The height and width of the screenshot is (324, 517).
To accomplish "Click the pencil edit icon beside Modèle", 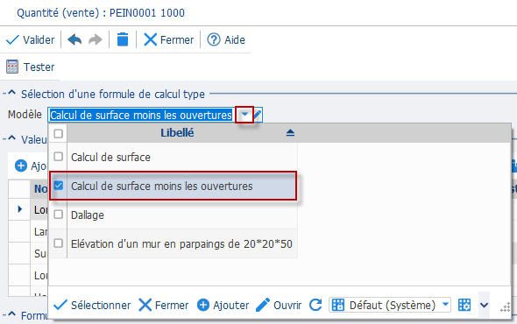I will 257,115.
